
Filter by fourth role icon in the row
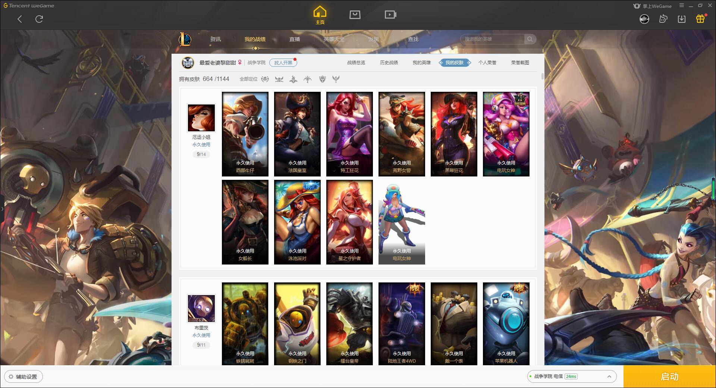click(x=308, y=79)
